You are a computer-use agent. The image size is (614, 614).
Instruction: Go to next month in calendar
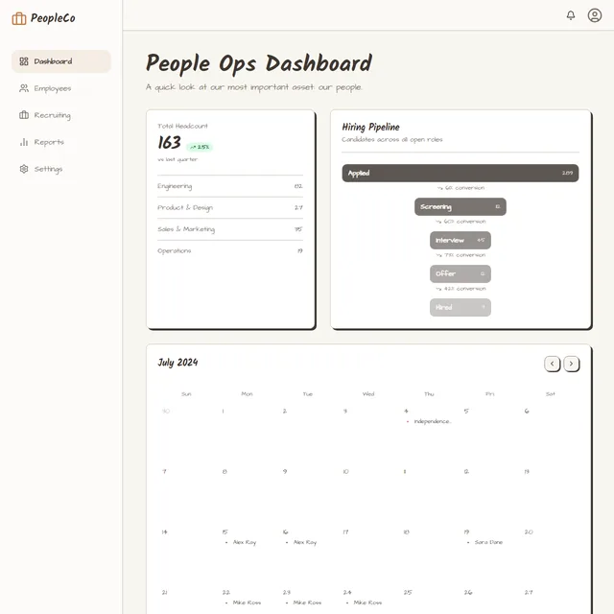(572, 364)
